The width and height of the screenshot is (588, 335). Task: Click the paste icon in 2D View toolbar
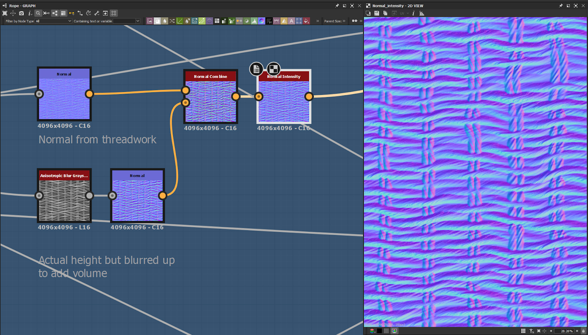point(385,13)
